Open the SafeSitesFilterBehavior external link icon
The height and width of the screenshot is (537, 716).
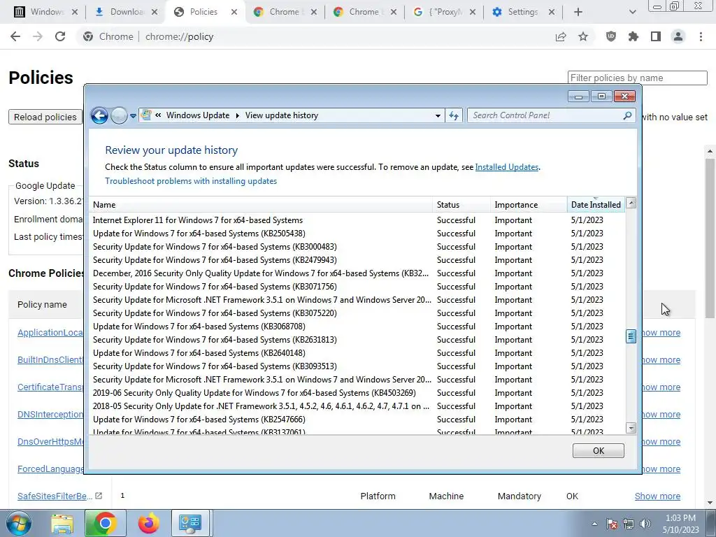click(99, 496)
